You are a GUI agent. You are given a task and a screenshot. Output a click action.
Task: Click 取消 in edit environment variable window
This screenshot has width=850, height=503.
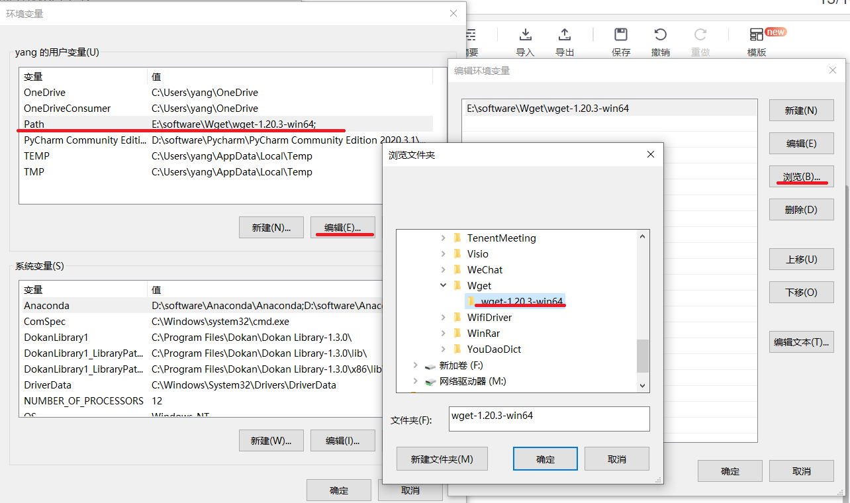pos(801,471)
